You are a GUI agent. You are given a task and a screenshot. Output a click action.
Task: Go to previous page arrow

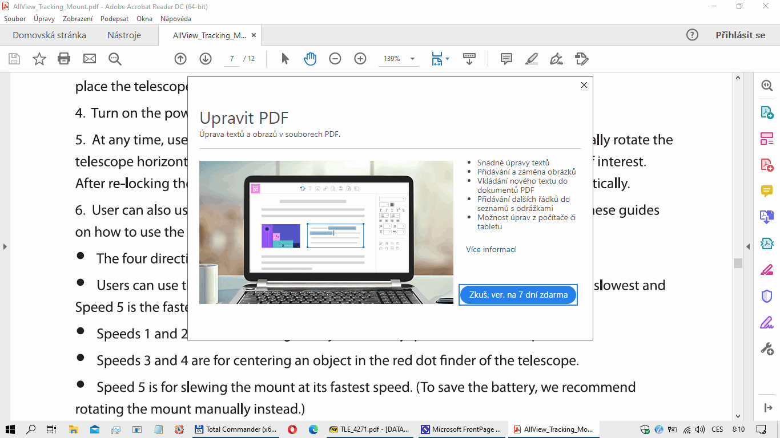(180, 59)
